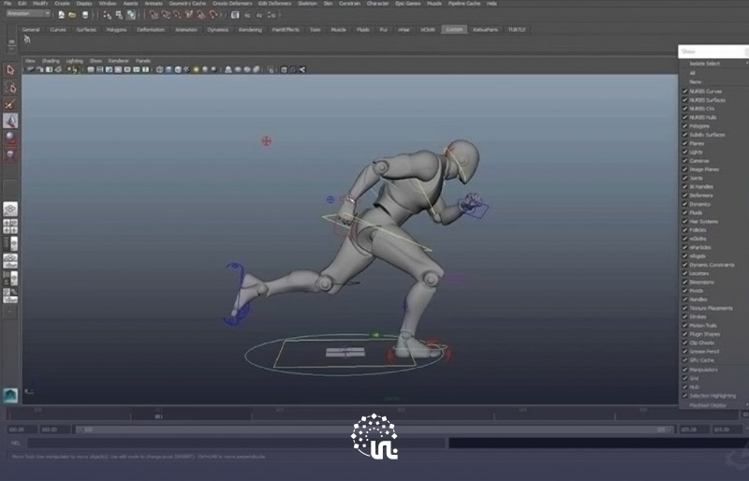The image size is (749, 481).
Task: Set viewport to wireframe display
Action: [x=159, y=70]
